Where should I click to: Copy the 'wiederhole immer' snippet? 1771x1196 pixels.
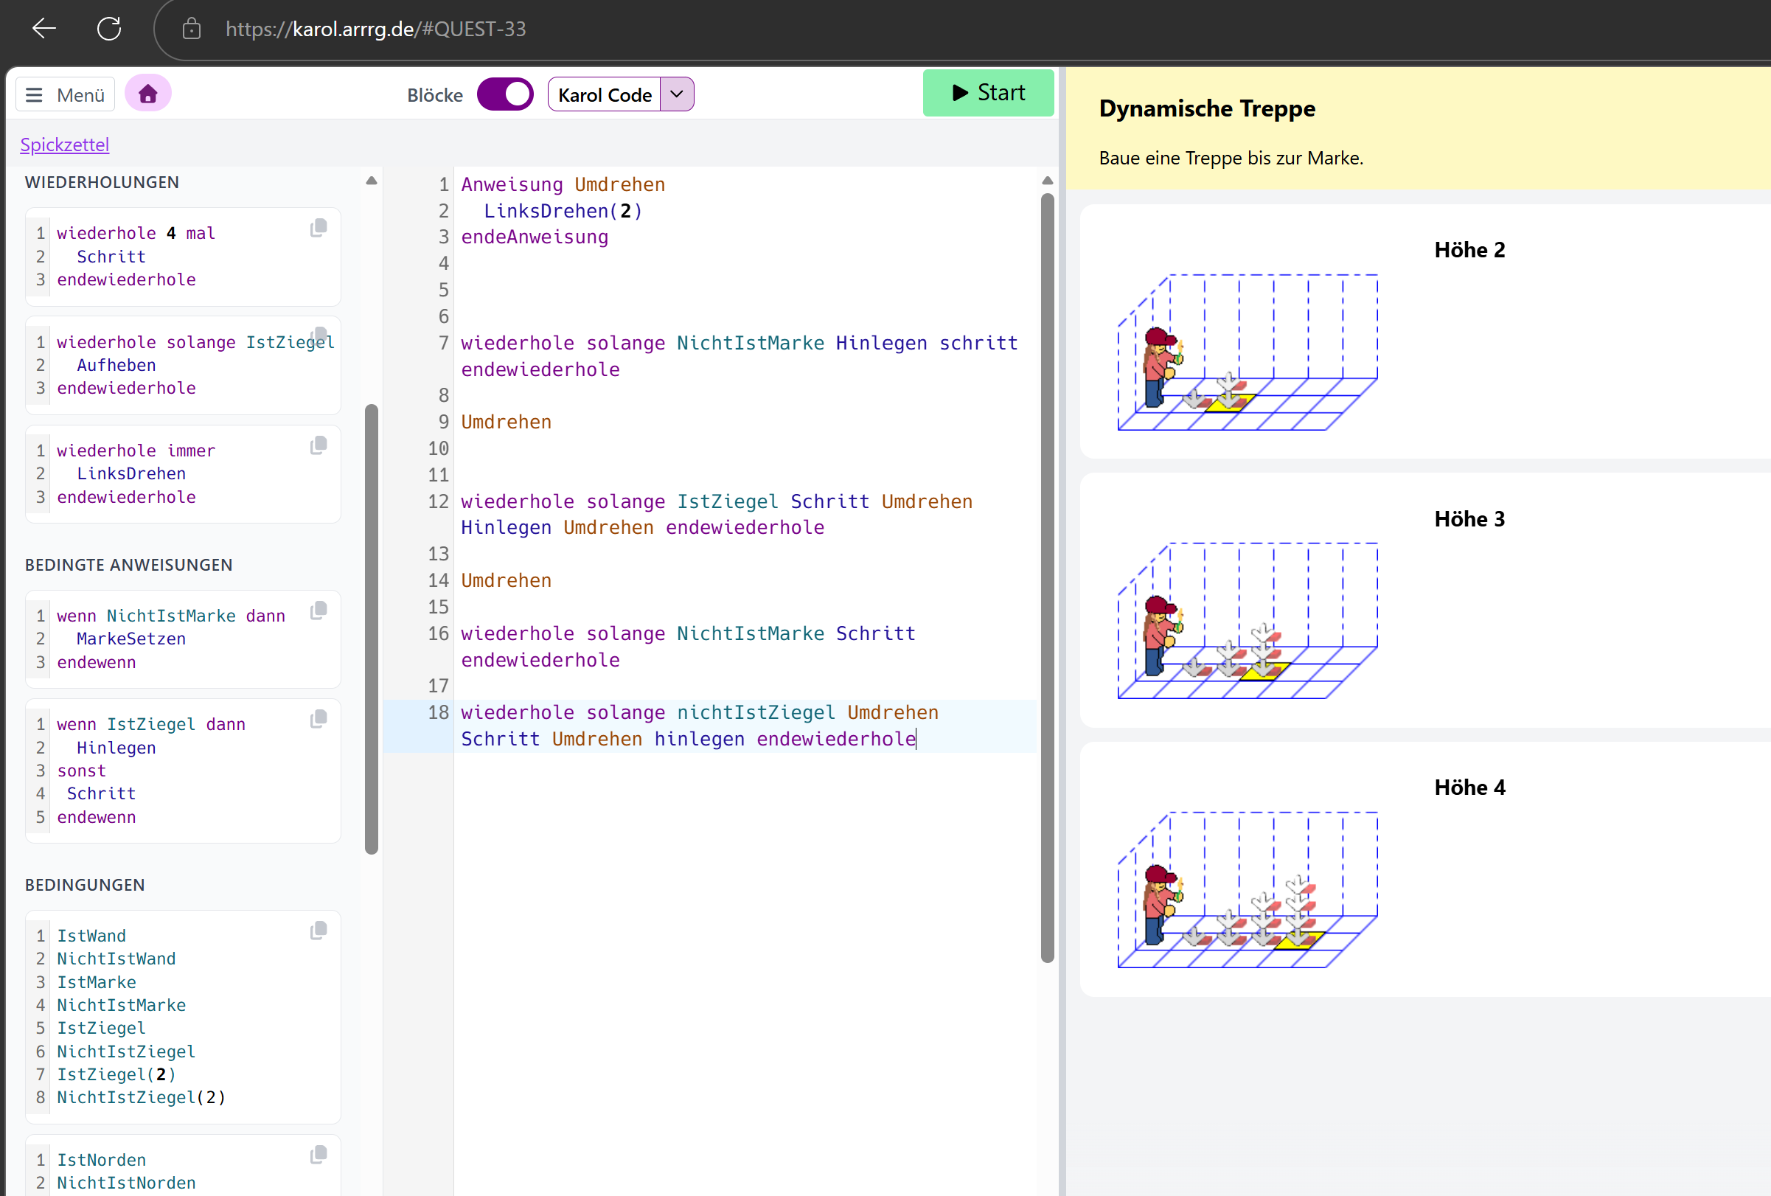tap(319, 446)
